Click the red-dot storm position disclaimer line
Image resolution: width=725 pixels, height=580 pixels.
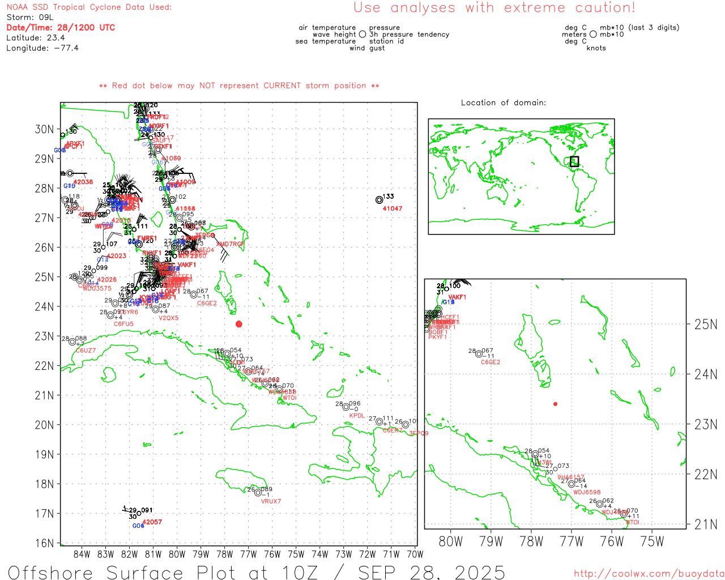pyautogui.click(x=239, y=86)
